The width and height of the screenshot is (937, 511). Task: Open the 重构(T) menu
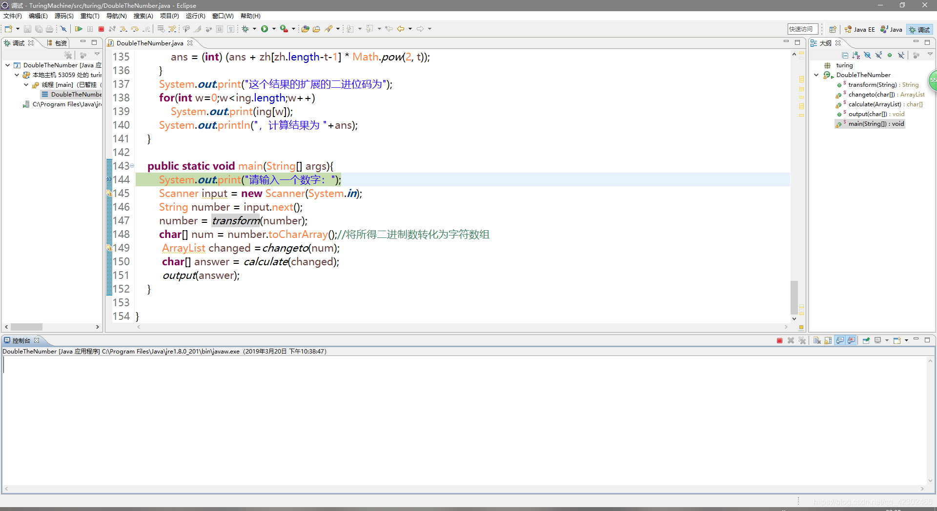[x=90, y=16]
